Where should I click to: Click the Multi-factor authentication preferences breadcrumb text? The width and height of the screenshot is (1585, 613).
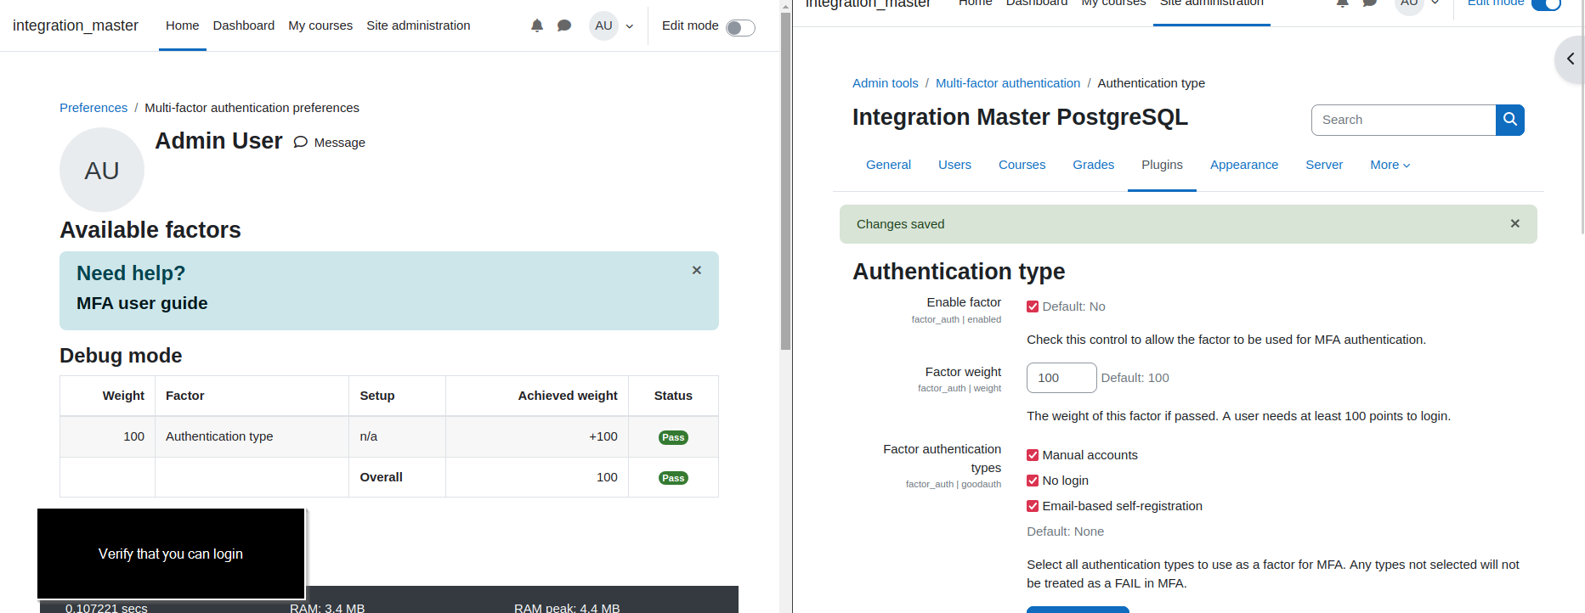click(252, 108)
